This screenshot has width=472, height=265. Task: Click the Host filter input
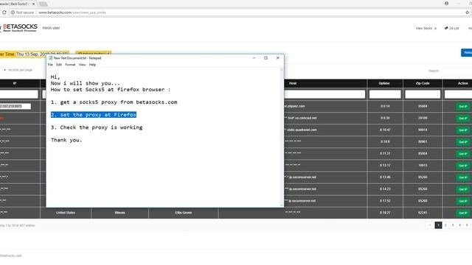tap(324, 94)
